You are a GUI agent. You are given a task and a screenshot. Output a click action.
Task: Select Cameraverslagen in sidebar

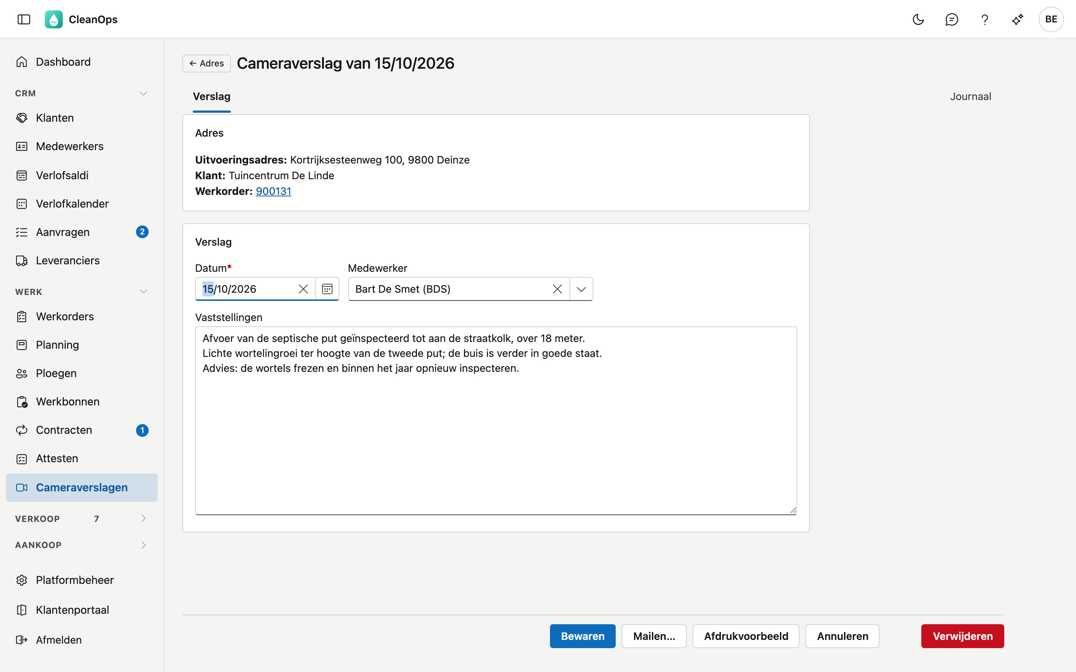coord(82,488)
